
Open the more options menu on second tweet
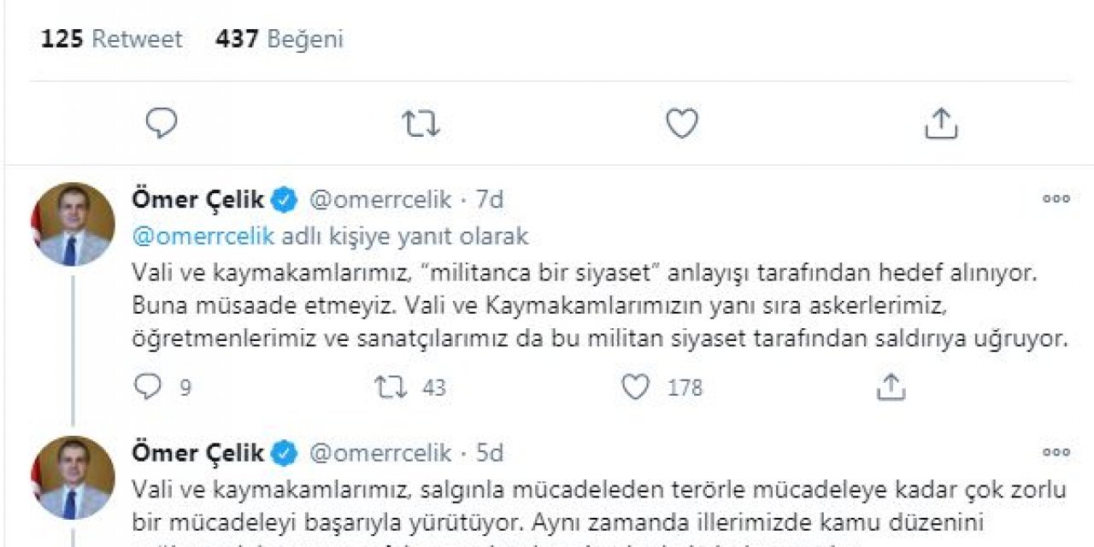[x=1056, y=452]
